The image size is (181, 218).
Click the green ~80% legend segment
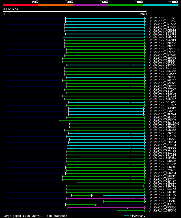coord(126,5)
